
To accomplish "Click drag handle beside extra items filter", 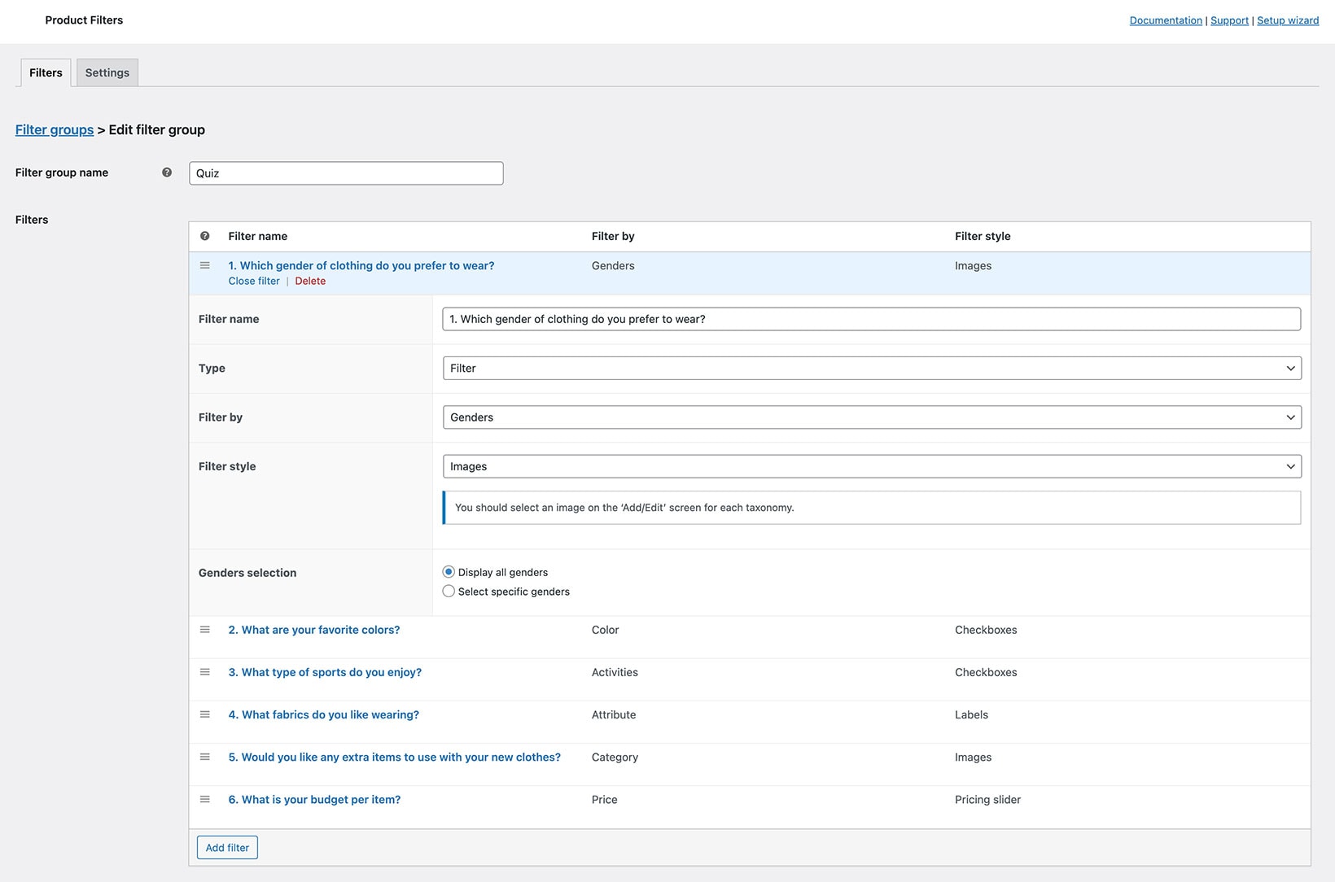I will click(205, 757).
